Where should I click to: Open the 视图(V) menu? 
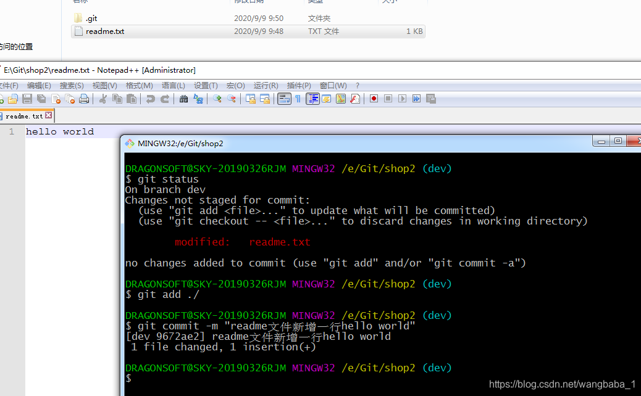coord(104,86)
